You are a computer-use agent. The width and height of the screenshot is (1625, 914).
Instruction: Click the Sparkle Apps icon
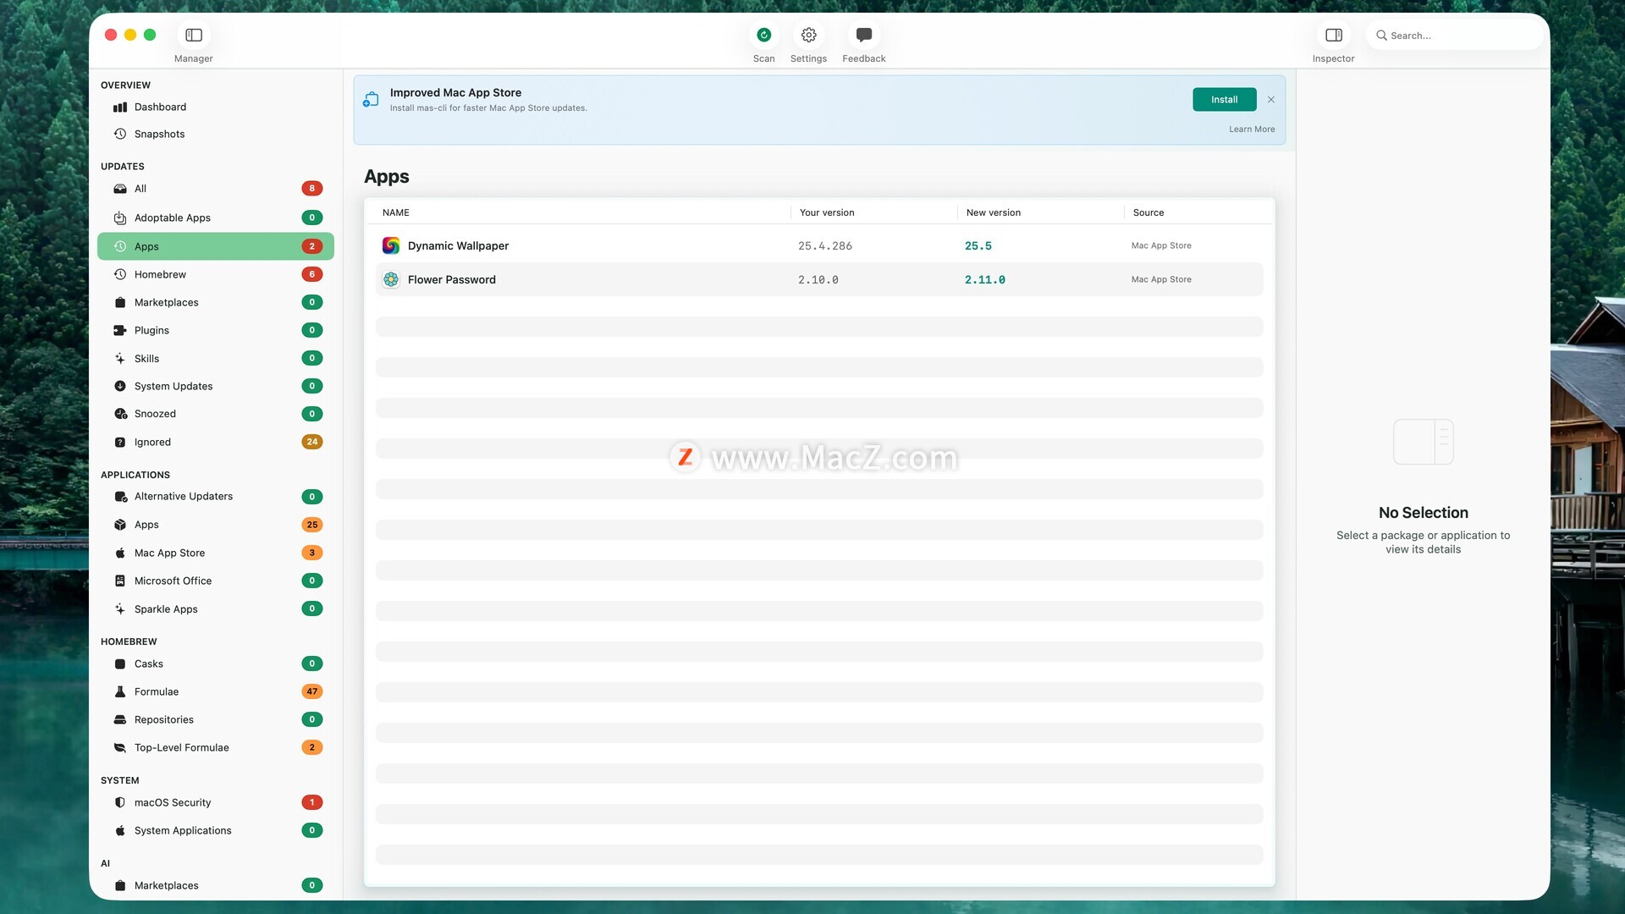[120, 608]
